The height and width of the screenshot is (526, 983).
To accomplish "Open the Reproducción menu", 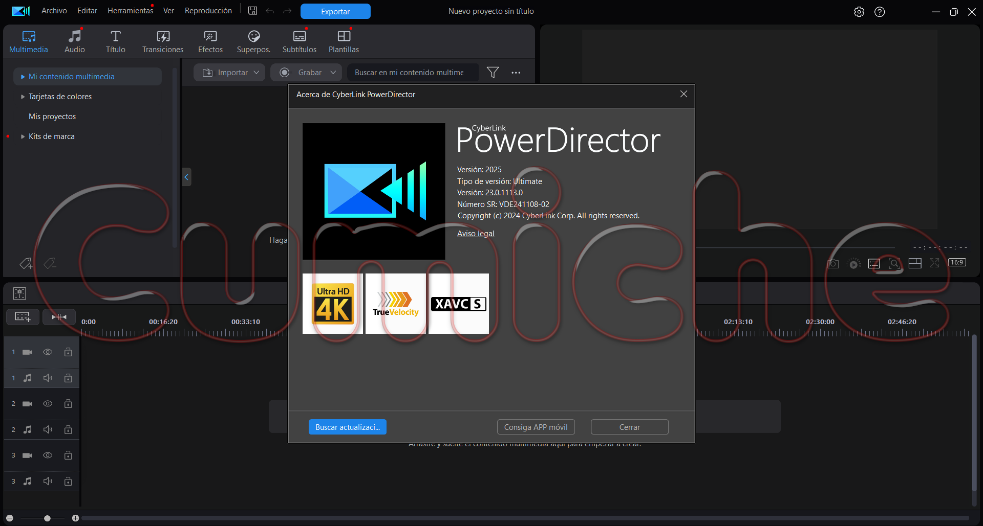I will [x=208, y=11].
